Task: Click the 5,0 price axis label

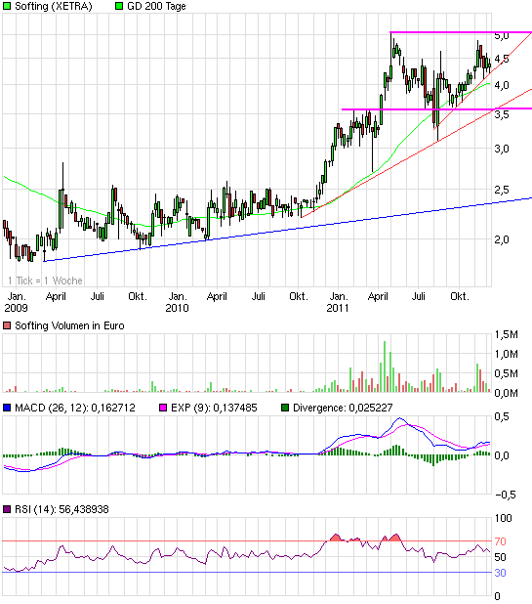Action: pyautogui.click(x=502, y=36)
